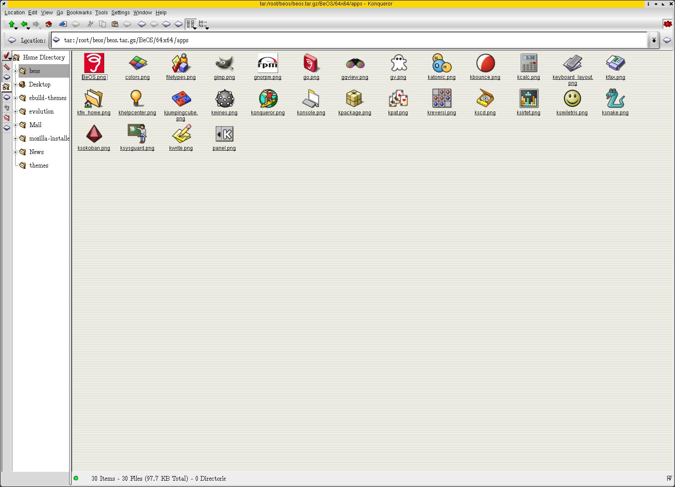Expand the Mail tree node
Image resolution: width=675 pixels, height=487 pixels.
click(x=16, y=125)
